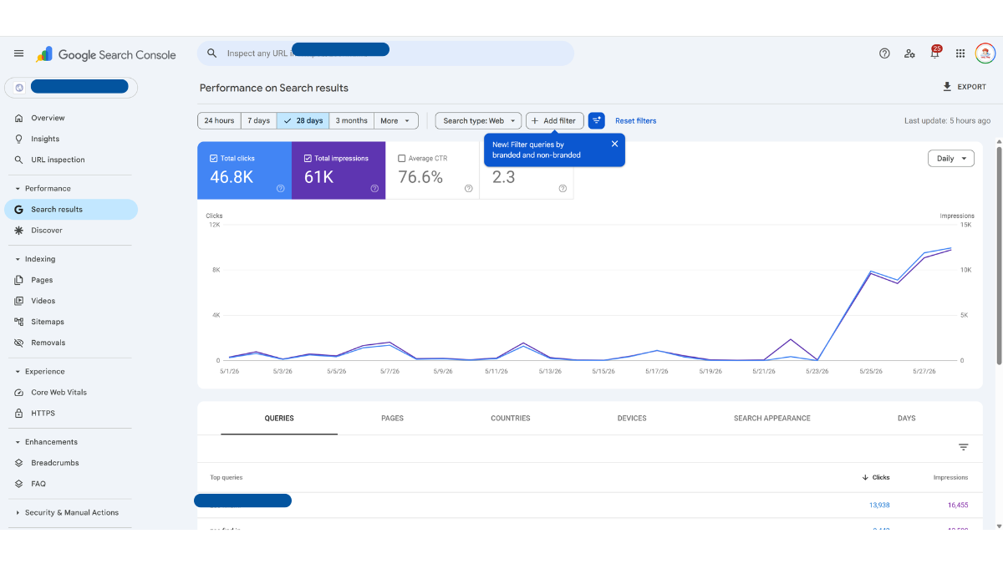Click the Removals eye-slash icon
The image size is (1003, 564).
tap(19, 343)
